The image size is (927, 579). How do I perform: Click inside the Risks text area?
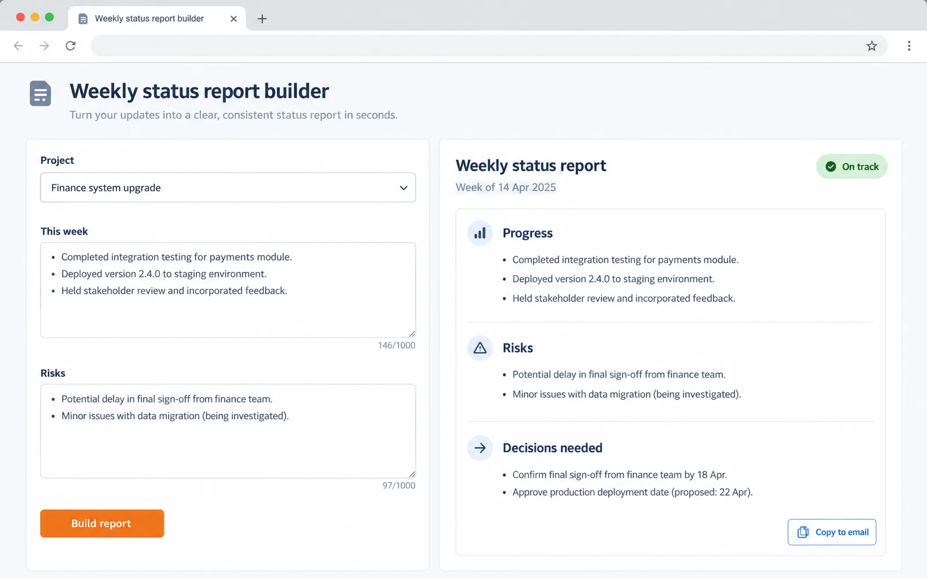(x=228, y=431)
